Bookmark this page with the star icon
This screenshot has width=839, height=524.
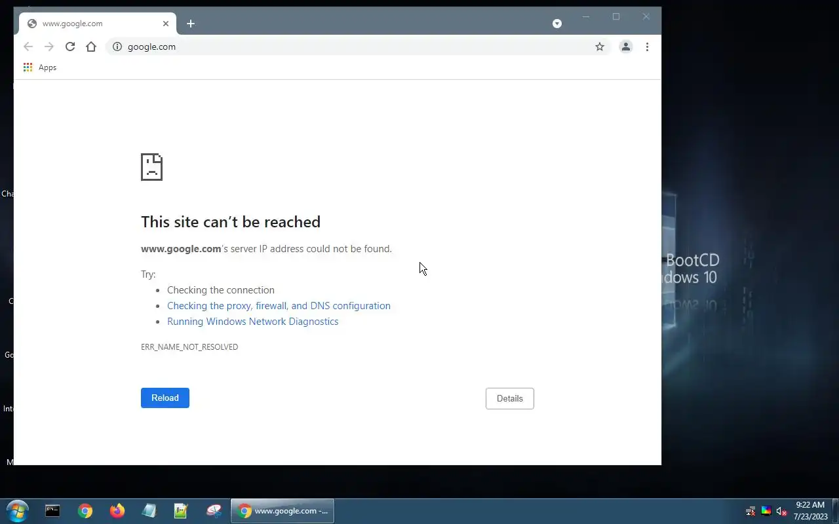click(x=600, y=47)
